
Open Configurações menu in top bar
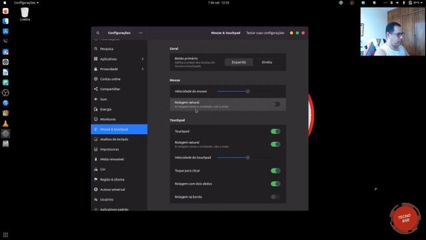pyautogui.click(x=26, y=3)
